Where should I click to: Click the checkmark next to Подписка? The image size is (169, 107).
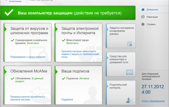pyautogui.click(x=64, y=78)
